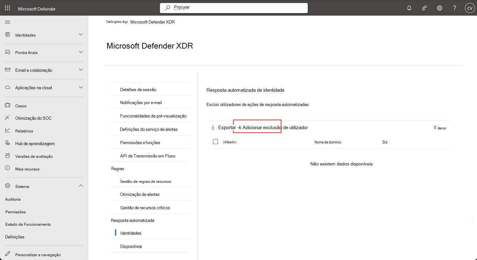The width and height of the screenshot is (477, 260).
Task: Open Definições do serviço de alertas
Action: pyautogui.click(x=149, y=129)
